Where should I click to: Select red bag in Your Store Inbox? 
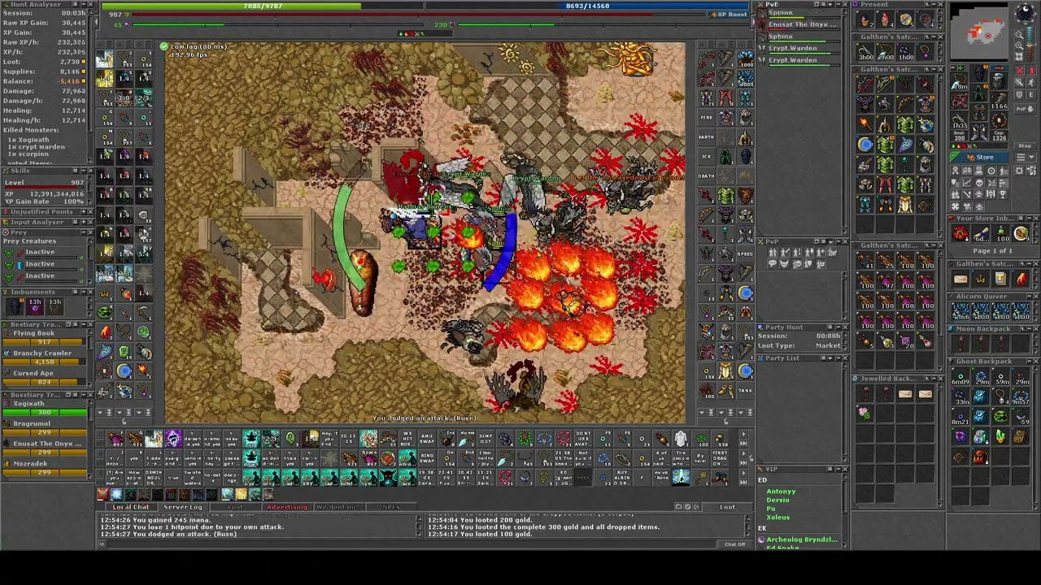(960, 234)
